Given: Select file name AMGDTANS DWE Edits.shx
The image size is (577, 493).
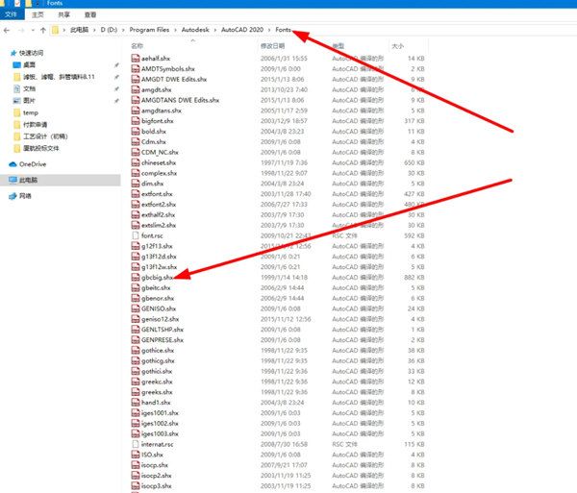Looking at the screenshot, I should [181, 100].
